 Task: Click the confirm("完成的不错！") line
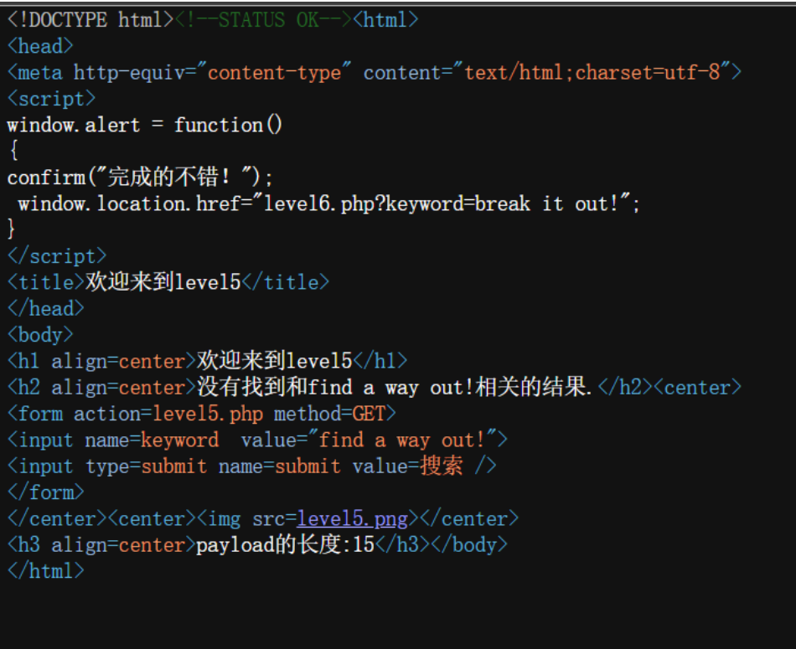point(140,177)
